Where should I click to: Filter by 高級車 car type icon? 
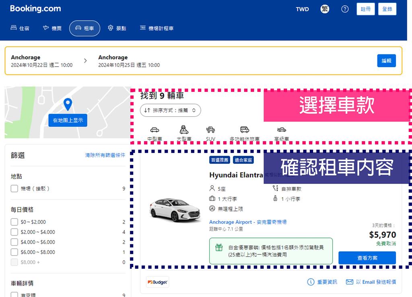coord(282,130)
